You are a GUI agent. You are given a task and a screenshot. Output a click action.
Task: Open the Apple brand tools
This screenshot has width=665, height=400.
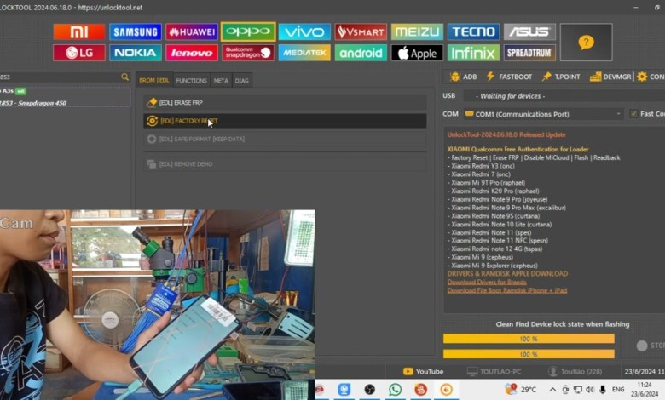click(x=417, y=53)
